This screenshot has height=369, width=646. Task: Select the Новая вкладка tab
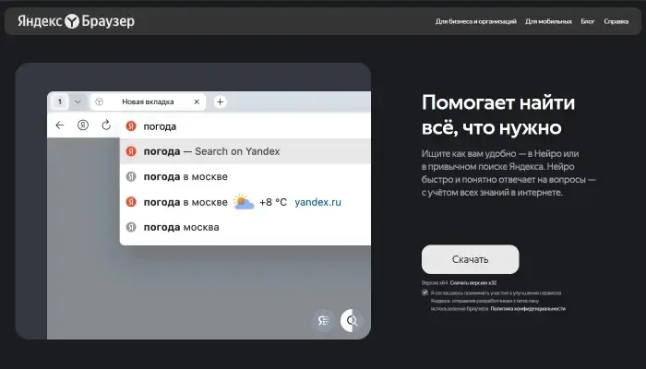148,101
